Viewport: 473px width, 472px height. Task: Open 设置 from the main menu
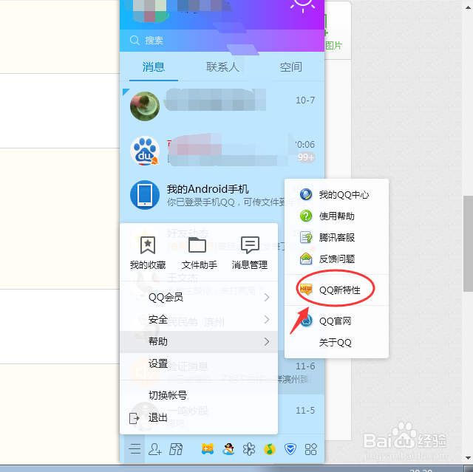(199, 363)
